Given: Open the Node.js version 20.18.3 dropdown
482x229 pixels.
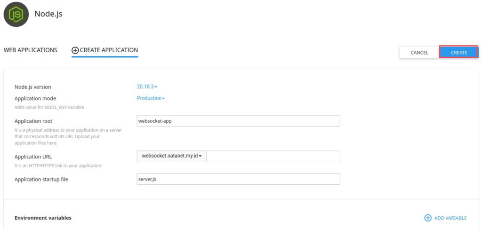Looking at the screenshot, I should coord(147,87).
